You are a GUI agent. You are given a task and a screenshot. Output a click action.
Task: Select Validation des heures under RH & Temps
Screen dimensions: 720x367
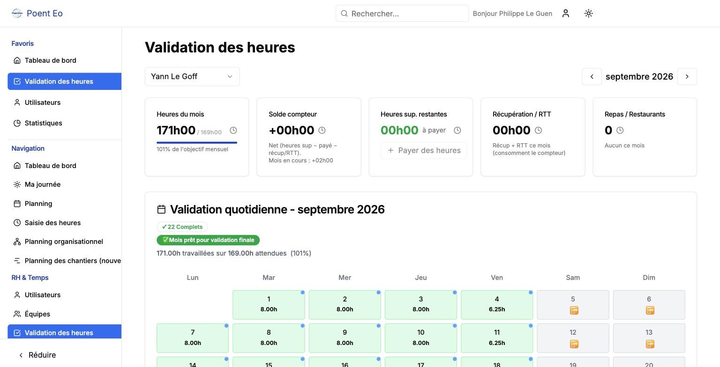coord(64,332)
